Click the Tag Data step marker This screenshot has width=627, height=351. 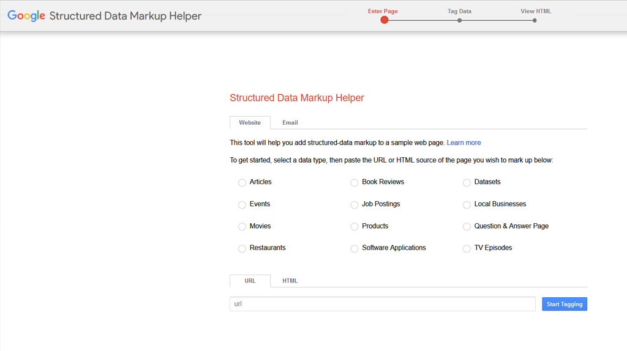click(459, 20)
